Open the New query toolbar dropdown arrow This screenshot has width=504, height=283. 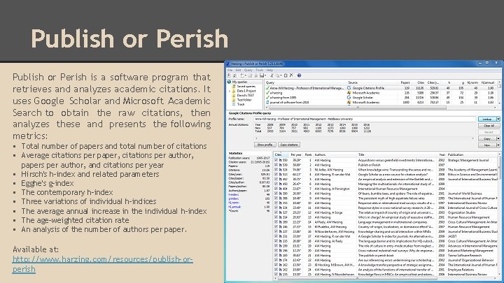pos(246,75)
